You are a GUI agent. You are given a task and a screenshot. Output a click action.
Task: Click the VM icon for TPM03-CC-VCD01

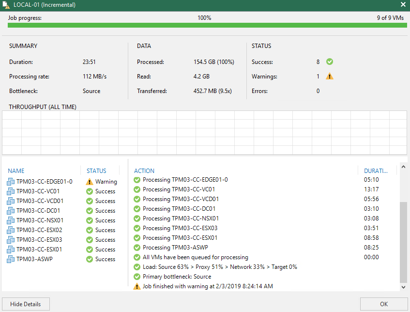[x=11, y=201]
